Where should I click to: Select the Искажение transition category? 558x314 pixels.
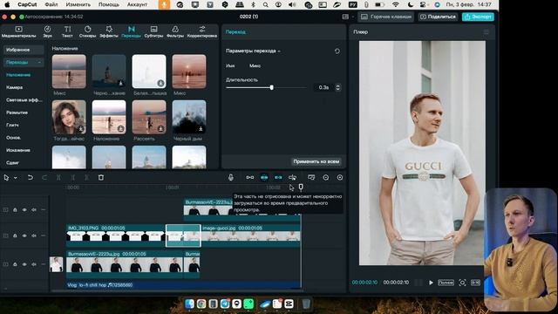click(x=18, y=150)
